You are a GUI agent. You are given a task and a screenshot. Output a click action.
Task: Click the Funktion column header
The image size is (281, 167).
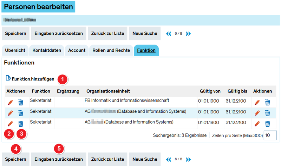(41, 91)
